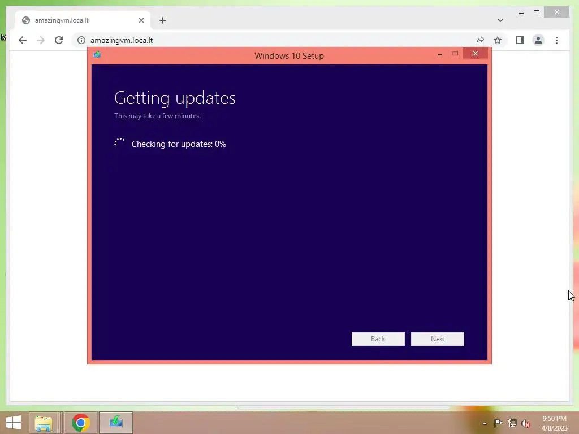Open the Windows Start button
The width and height of the screenshot is (579, 434).
click(x=14, y=423)
